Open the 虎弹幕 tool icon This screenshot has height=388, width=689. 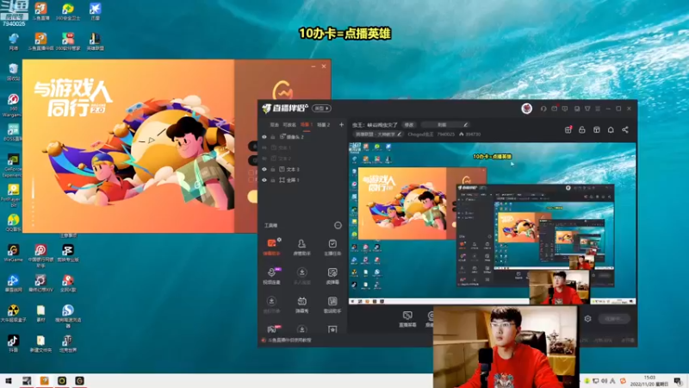click(332, 275)
